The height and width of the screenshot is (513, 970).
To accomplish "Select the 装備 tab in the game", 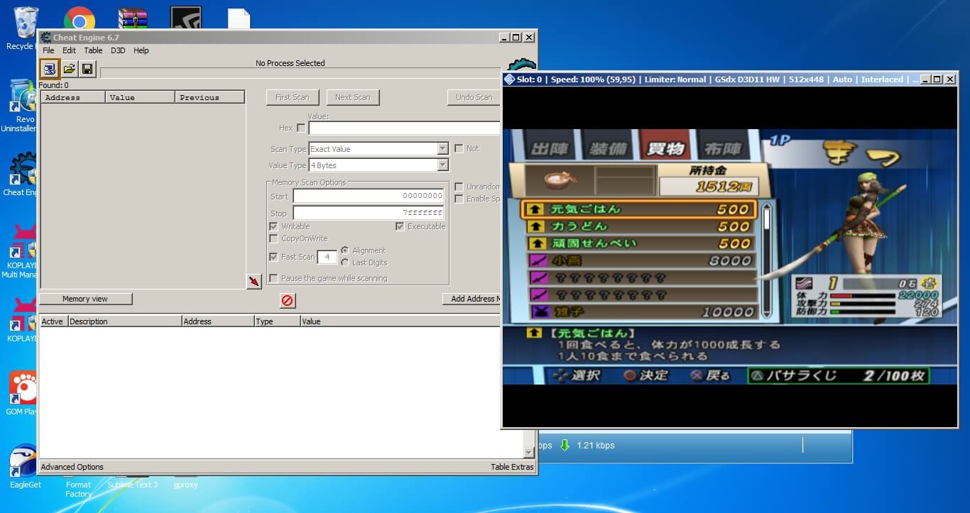I will (x=609, y=149).
